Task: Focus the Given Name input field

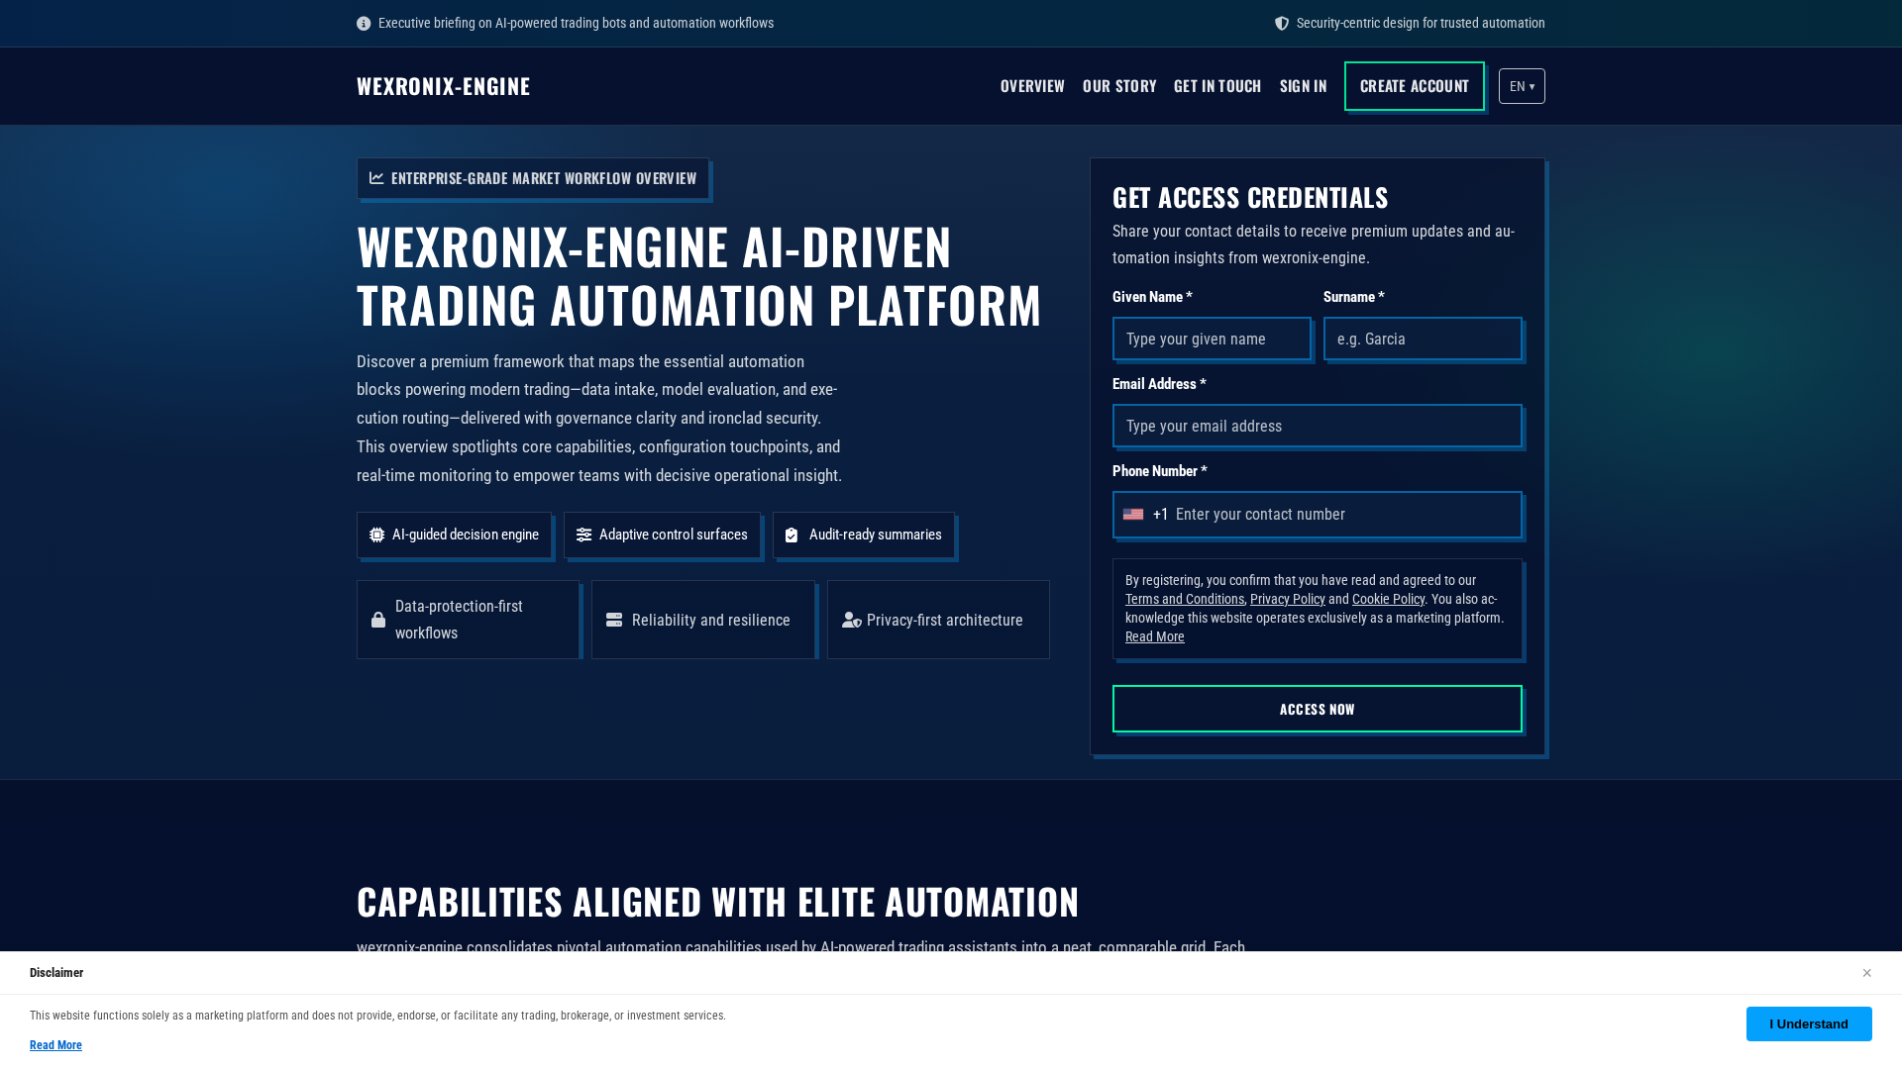Action: pyautogui.click(x=1212, y=340)
